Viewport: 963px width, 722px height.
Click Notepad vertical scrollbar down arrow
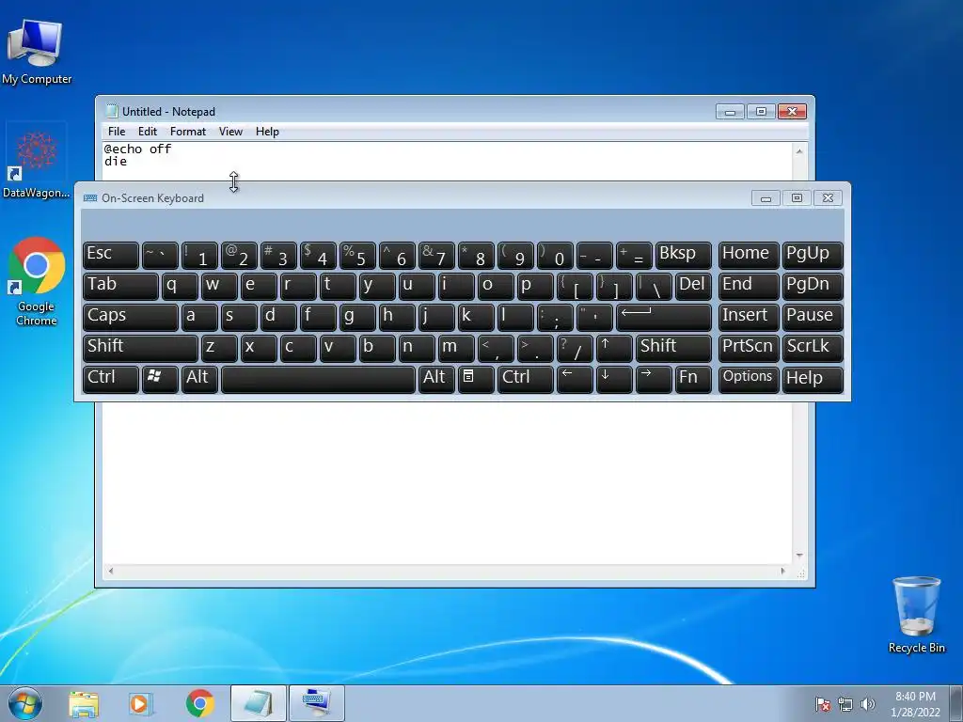coord(799,555)
